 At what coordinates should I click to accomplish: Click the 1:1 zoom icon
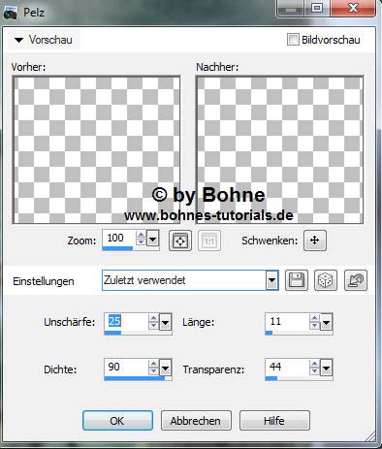(209, 241)
